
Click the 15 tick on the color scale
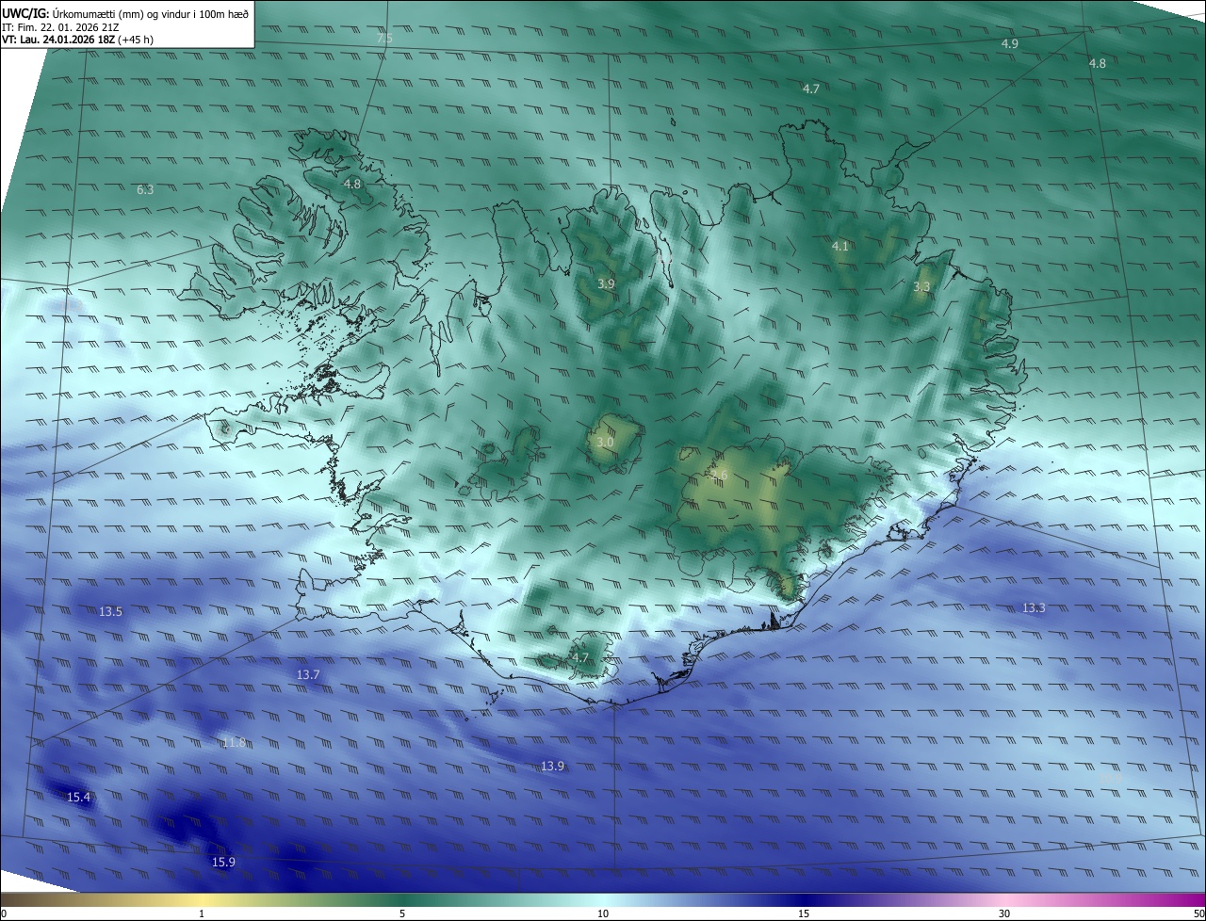804,913
